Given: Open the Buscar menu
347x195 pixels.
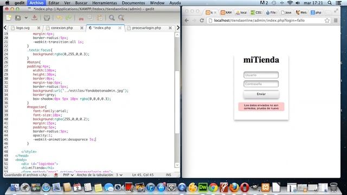Looking at the screenshot, I should tap(81, 3).
